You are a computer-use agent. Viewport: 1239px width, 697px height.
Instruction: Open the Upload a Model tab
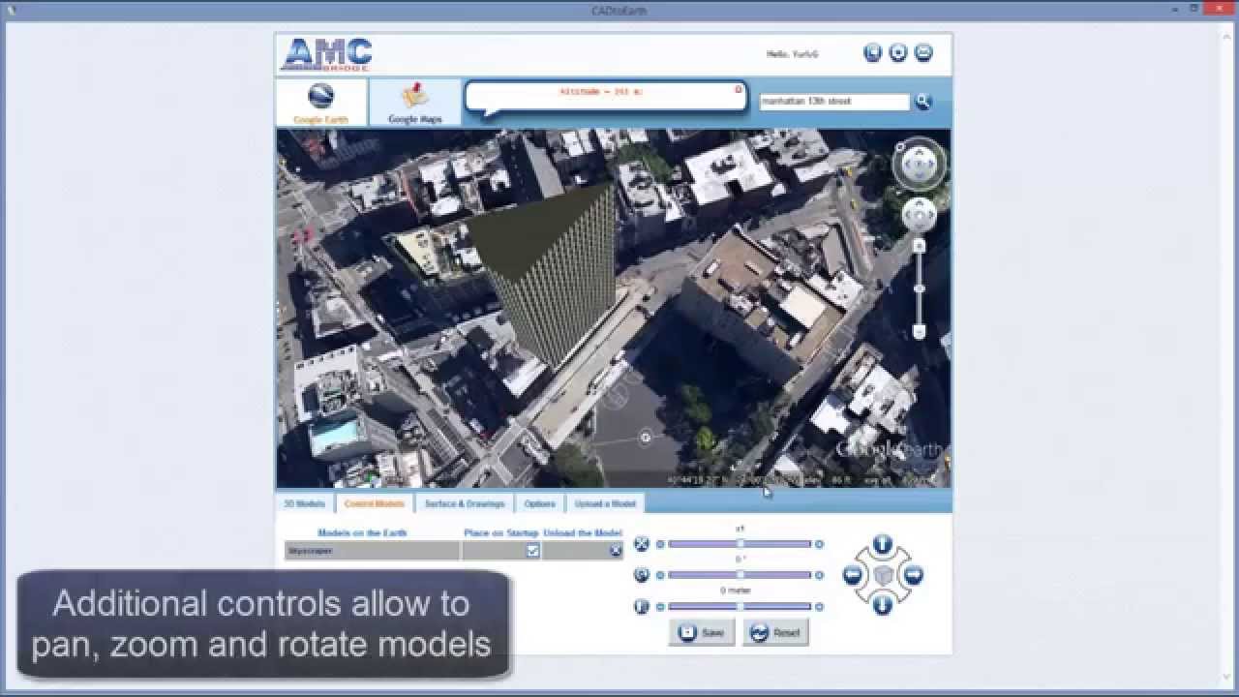click(605, 503)
